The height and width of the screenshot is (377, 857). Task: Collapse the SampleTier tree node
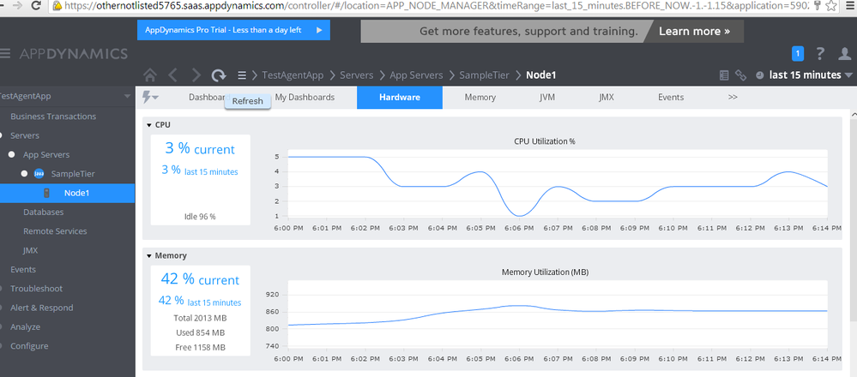pos(23,174)
